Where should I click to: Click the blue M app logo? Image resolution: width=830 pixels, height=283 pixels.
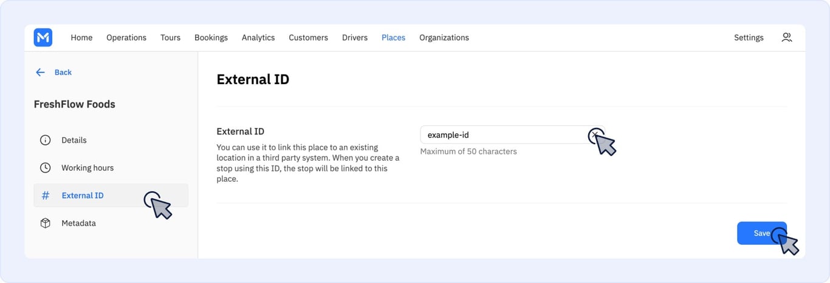(43, 38)
